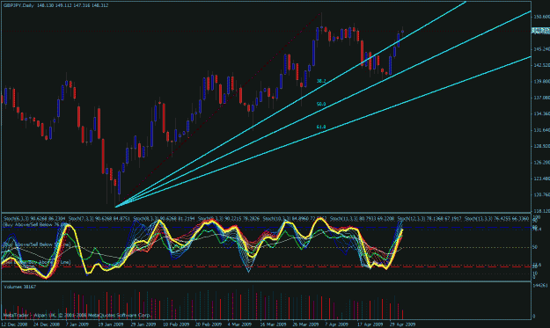Click the MetaTrader Alpari UK copyright text
Image resolution: width=550 pixels, height=328 pixels.
click(77, 316)
